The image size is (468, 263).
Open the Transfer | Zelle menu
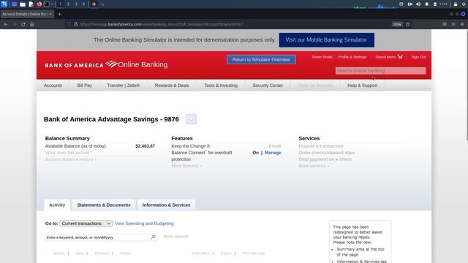tap(124, 85)
